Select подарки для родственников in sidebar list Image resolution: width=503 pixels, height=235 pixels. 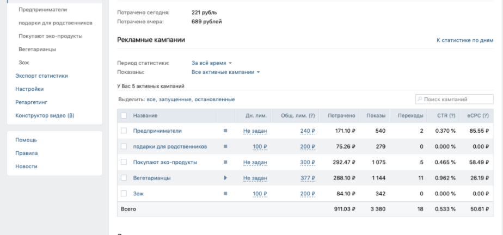pos(56,23)
